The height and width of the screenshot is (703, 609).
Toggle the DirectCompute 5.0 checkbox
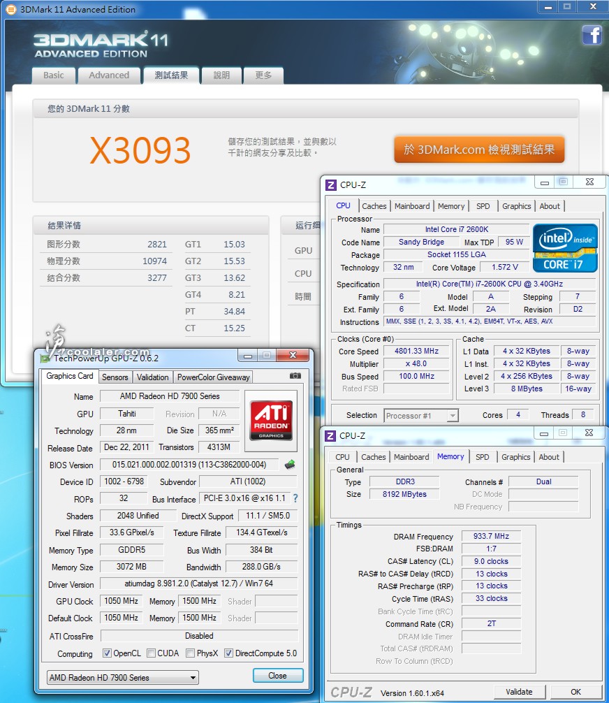228,653
